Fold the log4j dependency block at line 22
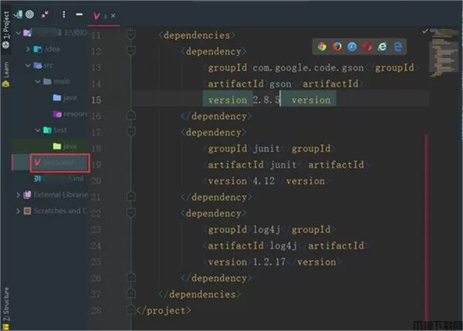This screenshot has height=331, width=463. point(131,213)
